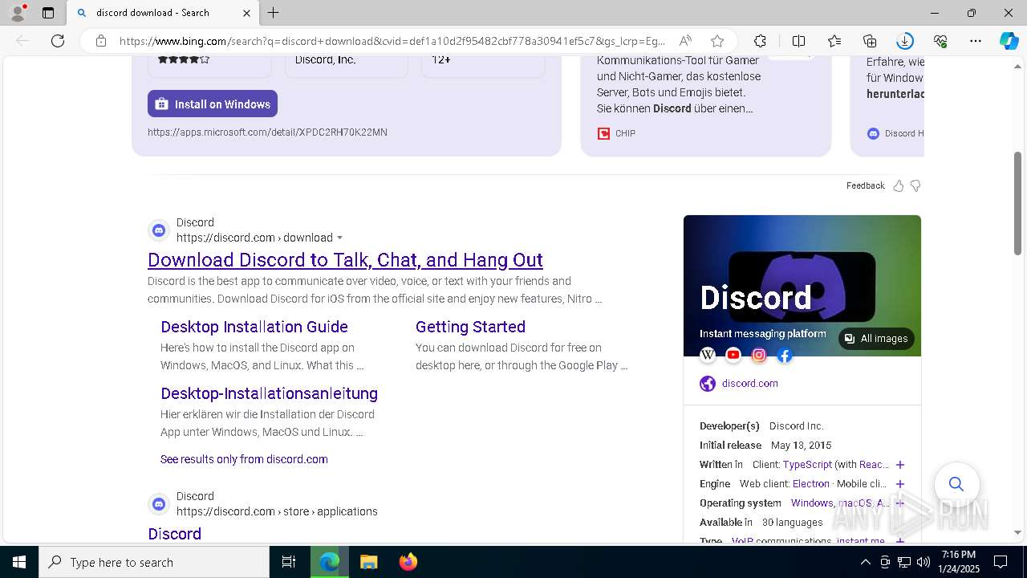The width and height of the screenshot is (1027, 578).
Task: Open the CHIP source link
Action: [x=616, y=133]
